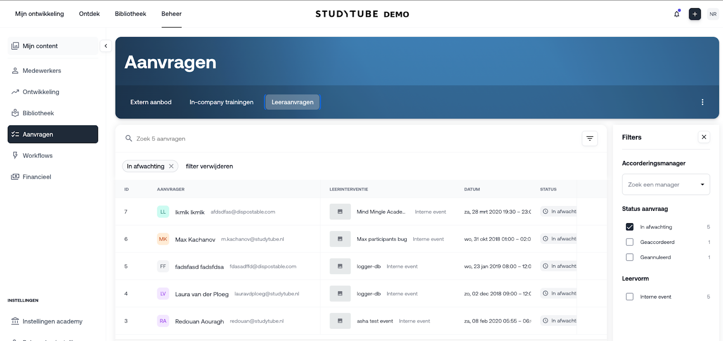Image resolution: width=723 pixels, height=341 pixels.
Task: Open Bibliotheek in the left sidebar
Action: (x=53, y=113)
